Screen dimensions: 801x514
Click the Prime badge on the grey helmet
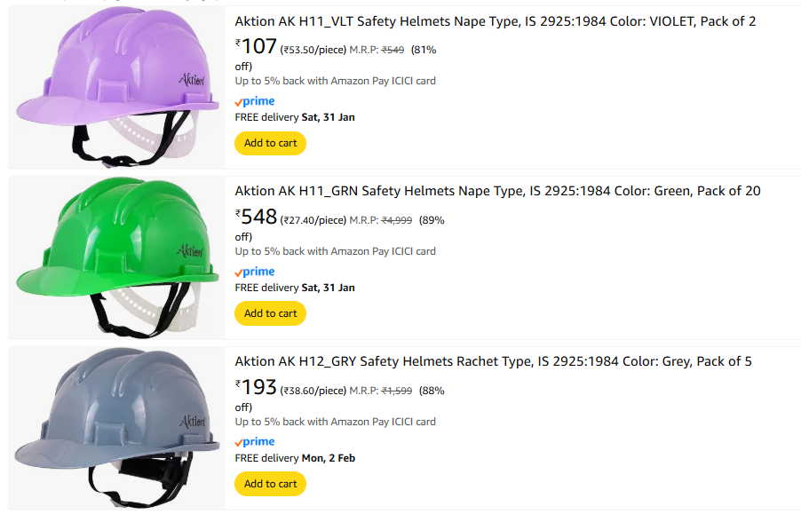click(255, 442)
